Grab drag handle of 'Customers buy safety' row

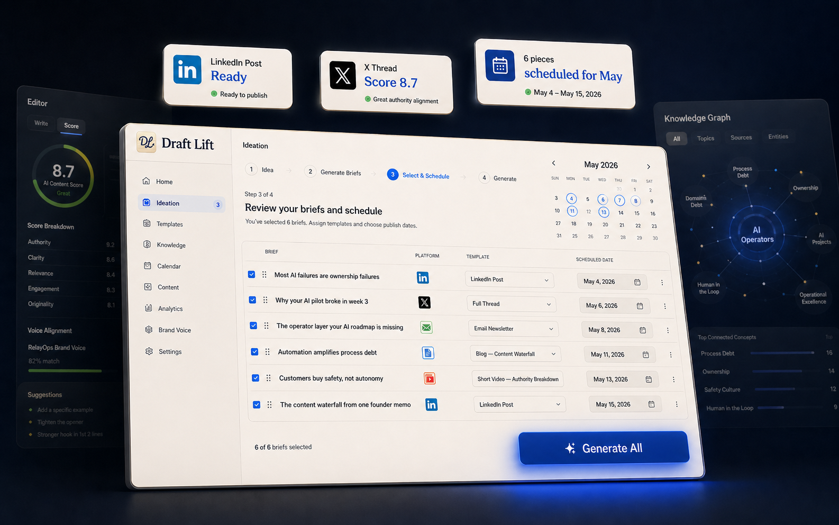point(268,378)
